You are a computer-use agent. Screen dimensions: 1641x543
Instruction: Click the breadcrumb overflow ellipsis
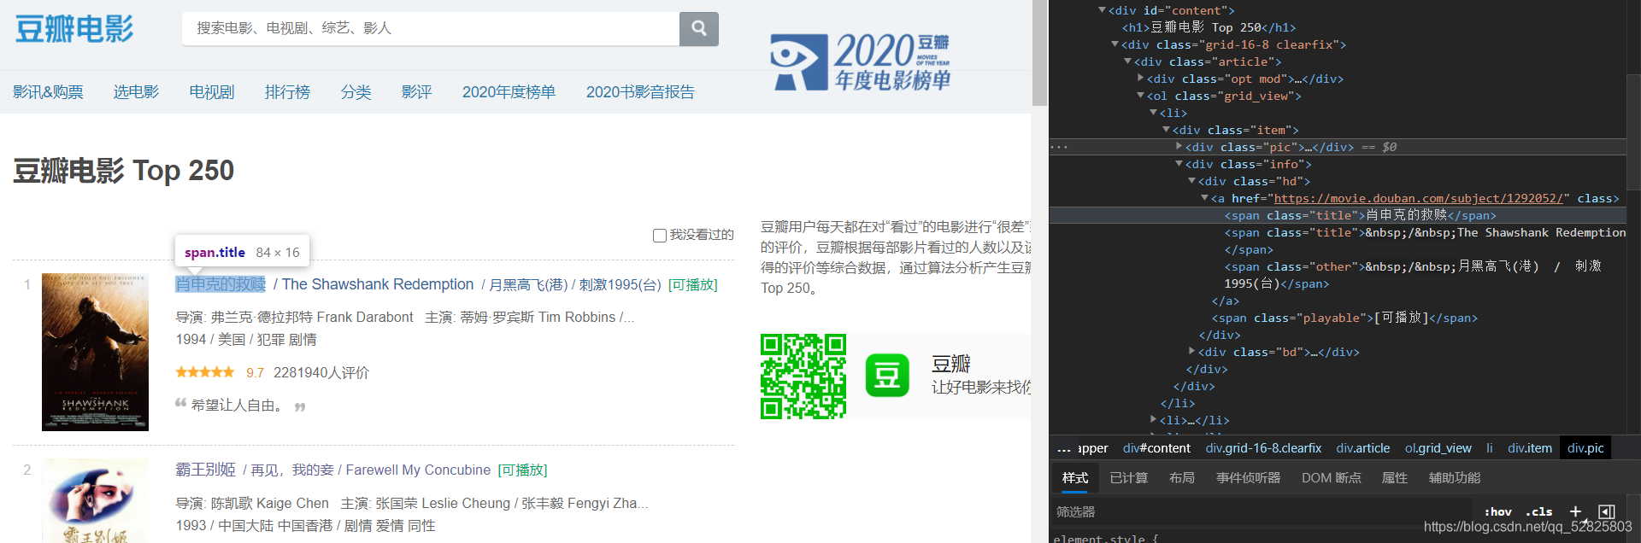[1063, 448]
